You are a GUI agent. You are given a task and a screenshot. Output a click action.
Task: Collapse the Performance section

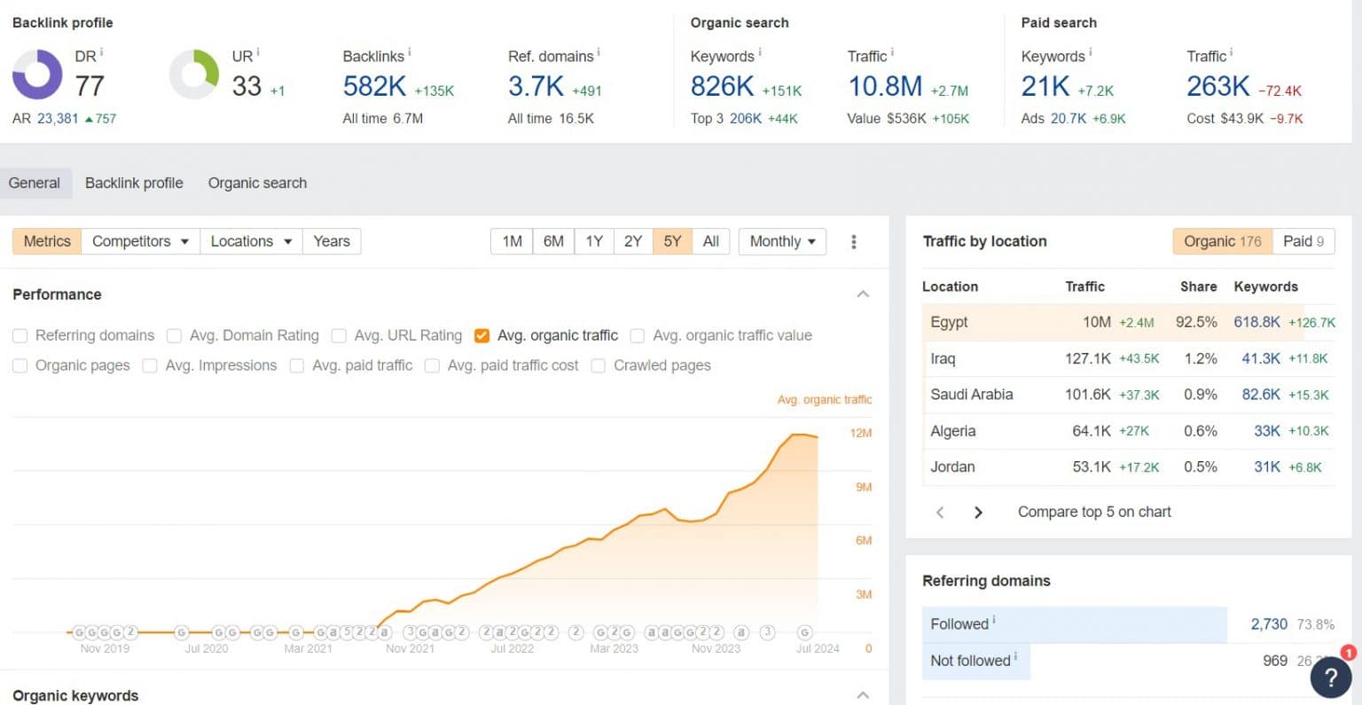point(862,294)
